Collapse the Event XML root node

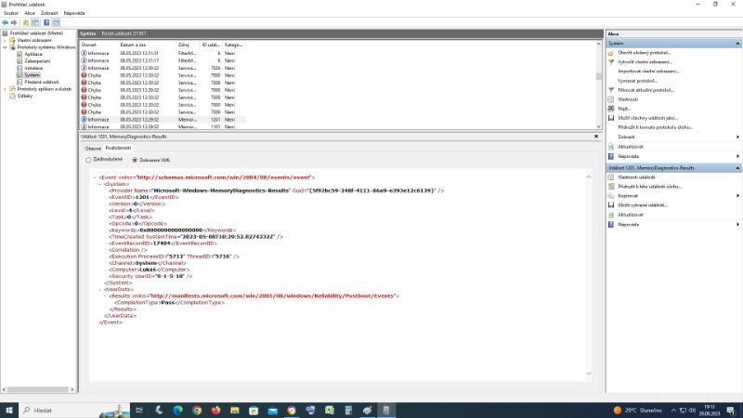(x=95, y=177)
